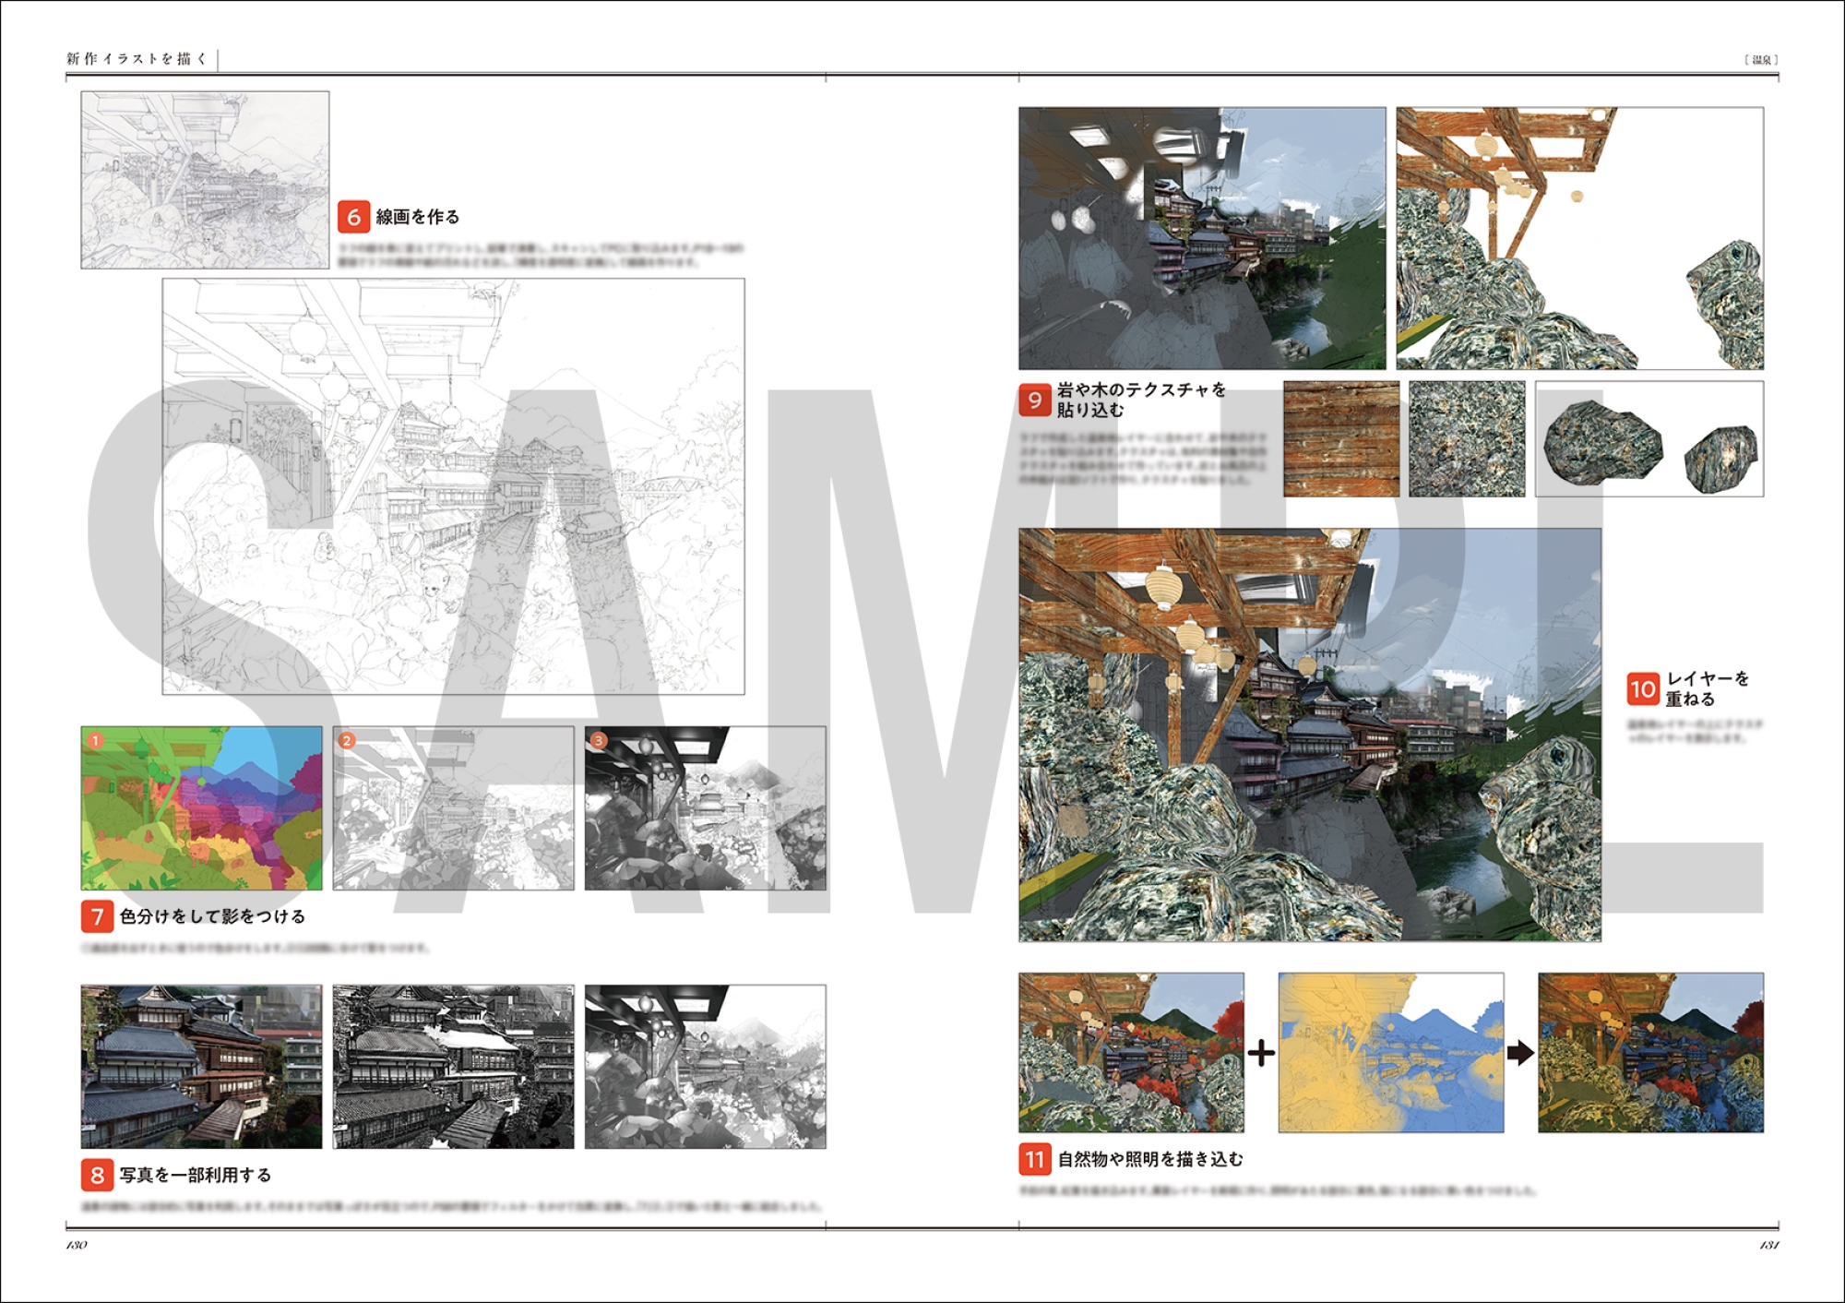Click the heading レイヤーを重ねる
Image resolution: width=1845 pixels, height=1303 pixels.
1708,689
